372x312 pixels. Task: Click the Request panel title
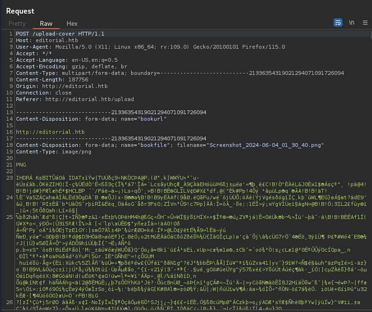20,11
